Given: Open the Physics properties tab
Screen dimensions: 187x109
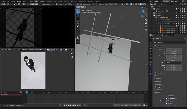Looking at the screenshot, I should pos(151,71).
